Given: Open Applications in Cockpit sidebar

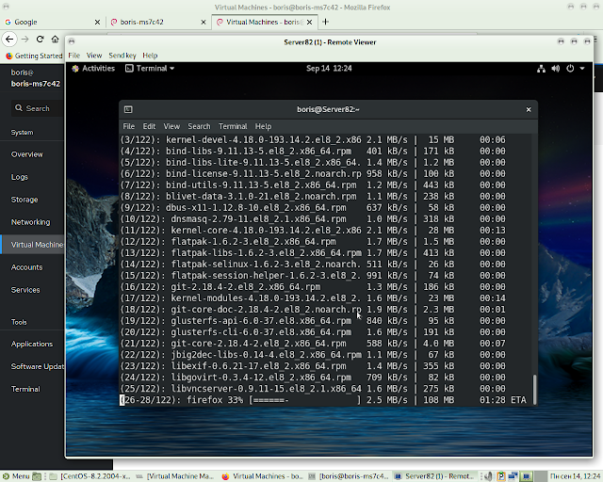Looking at the screenshot, I should 32,344.
